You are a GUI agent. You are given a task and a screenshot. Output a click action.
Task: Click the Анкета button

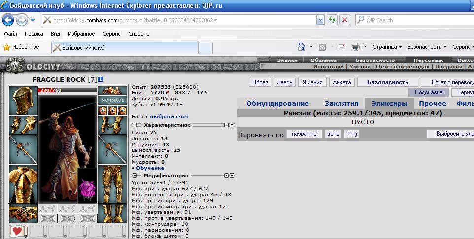(x=342, y=82)
